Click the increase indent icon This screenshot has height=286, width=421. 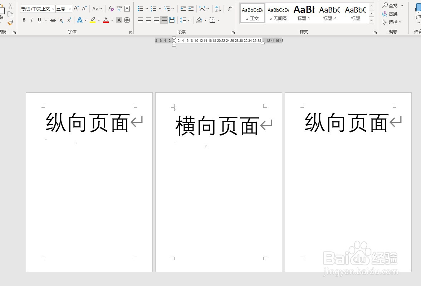tap(191, 8)
